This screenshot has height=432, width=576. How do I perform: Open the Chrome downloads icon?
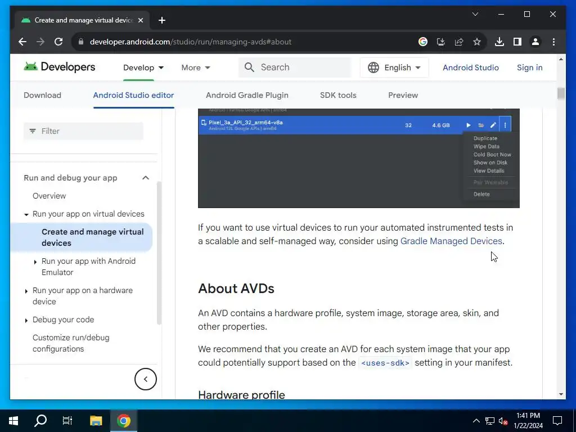pyautogui.click(x=499, y=42)
